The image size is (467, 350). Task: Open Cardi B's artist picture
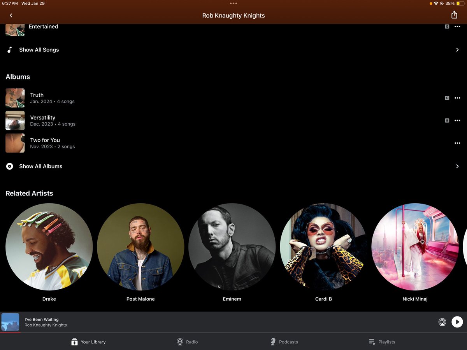[x=323, y=247]
